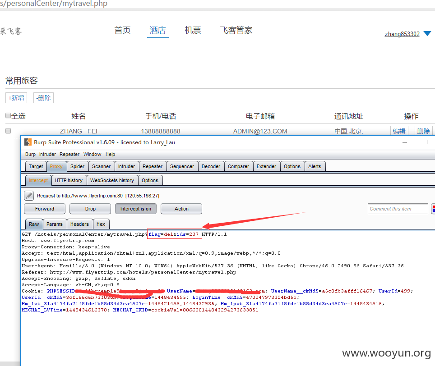Click 删除 link for ZHANG FEI row

423,131
